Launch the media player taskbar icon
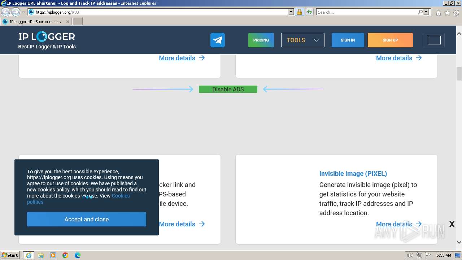The height and width of the screenshot is (260, 462). coord(53,255)
